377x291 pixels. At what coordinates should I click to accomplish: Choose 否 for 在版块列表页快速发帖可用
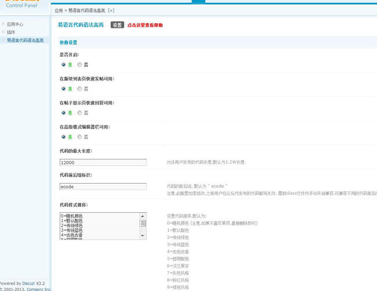point(79,89)
